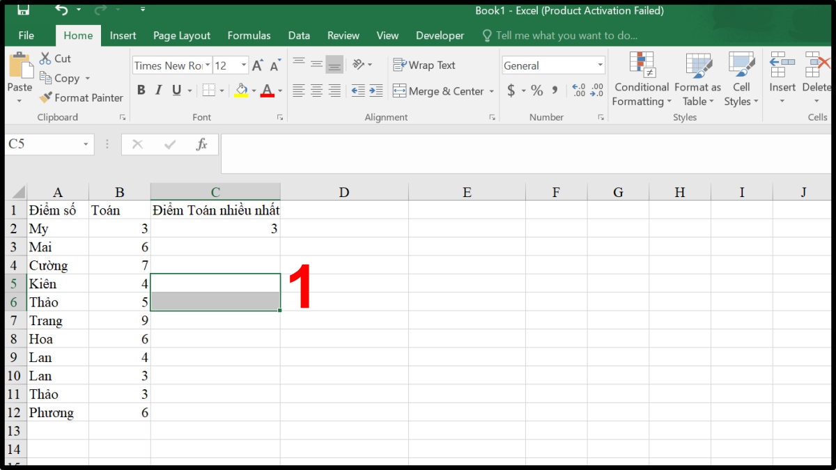
Task: Open the Borders dropdown arrow
Action: pyautogui.click(x=222, y=91)
